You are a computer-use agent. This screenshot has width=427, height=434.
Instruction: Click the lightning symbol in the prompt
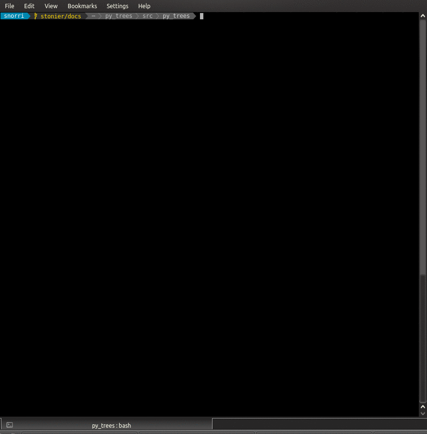point(35,15)
